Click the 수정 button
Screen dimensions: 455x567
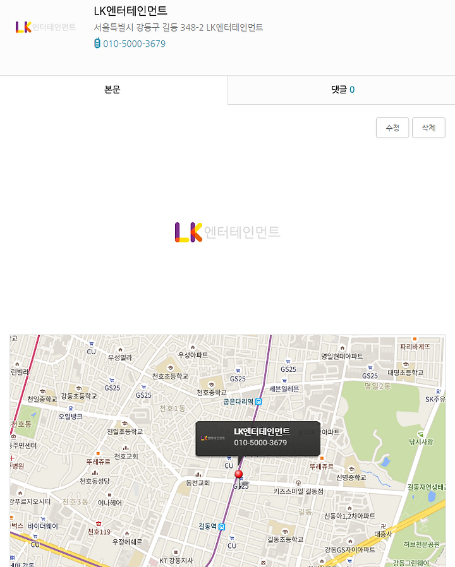pos(392,128)
